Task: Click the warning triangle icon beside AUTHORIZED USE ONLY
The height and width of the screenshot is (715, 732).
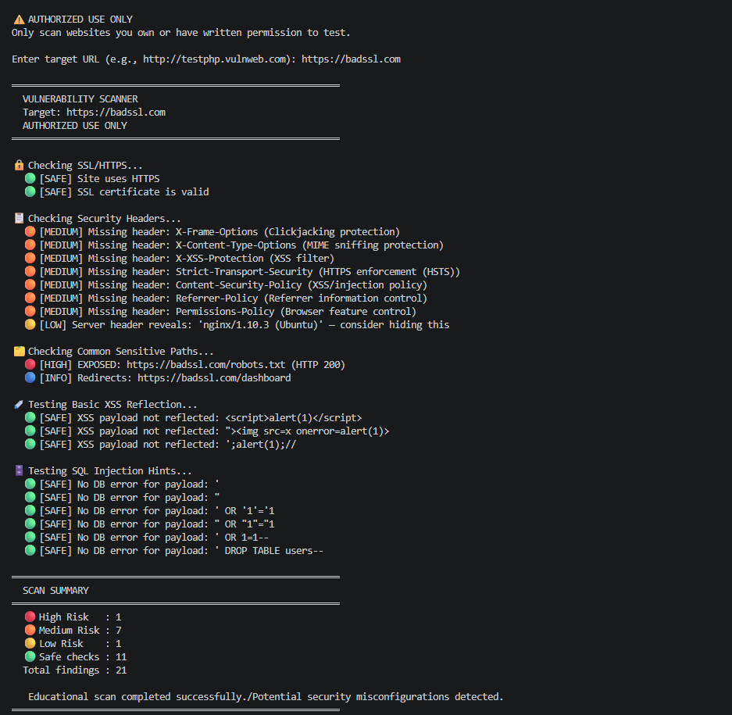Action: click(x=20, y=20)
